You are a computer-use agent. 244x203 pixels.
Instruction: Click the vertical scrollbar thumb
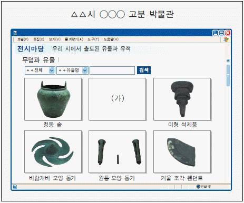[x=228, y=76]
